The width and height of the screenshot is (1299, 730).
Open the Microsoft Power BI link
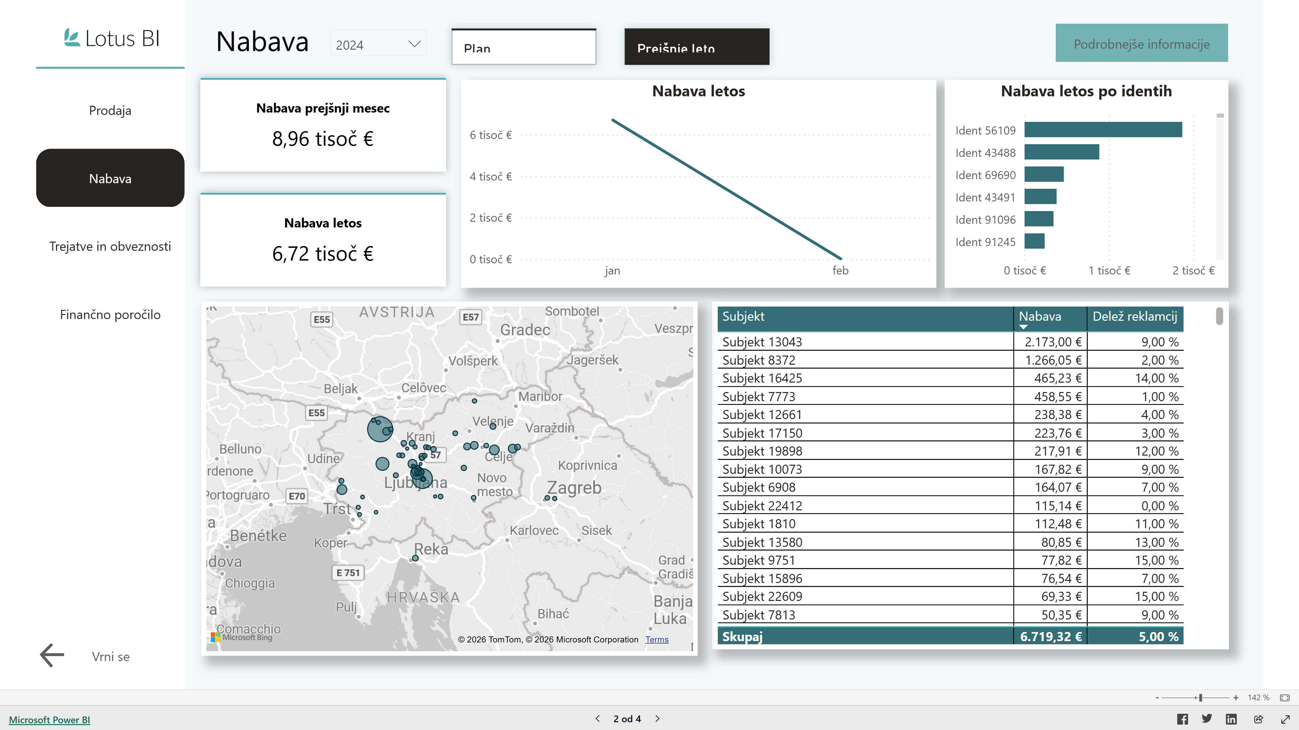click(x=49, y=720)
